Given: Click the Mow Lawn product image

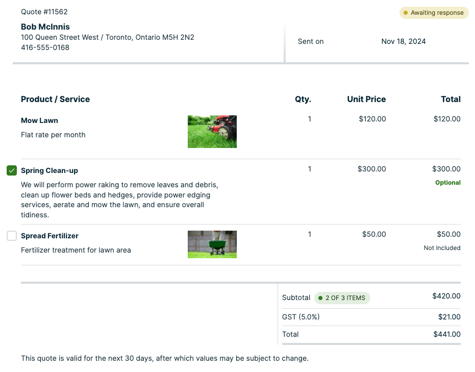Looking at the screenshot, I should coord(212,132).
